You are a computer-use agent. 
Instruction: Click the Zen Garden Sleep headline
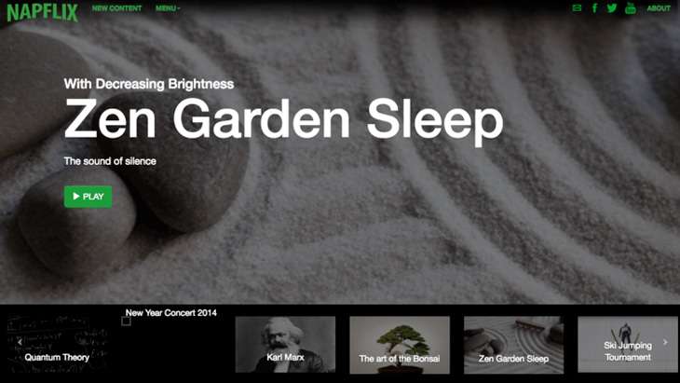(x=283, y=119)
